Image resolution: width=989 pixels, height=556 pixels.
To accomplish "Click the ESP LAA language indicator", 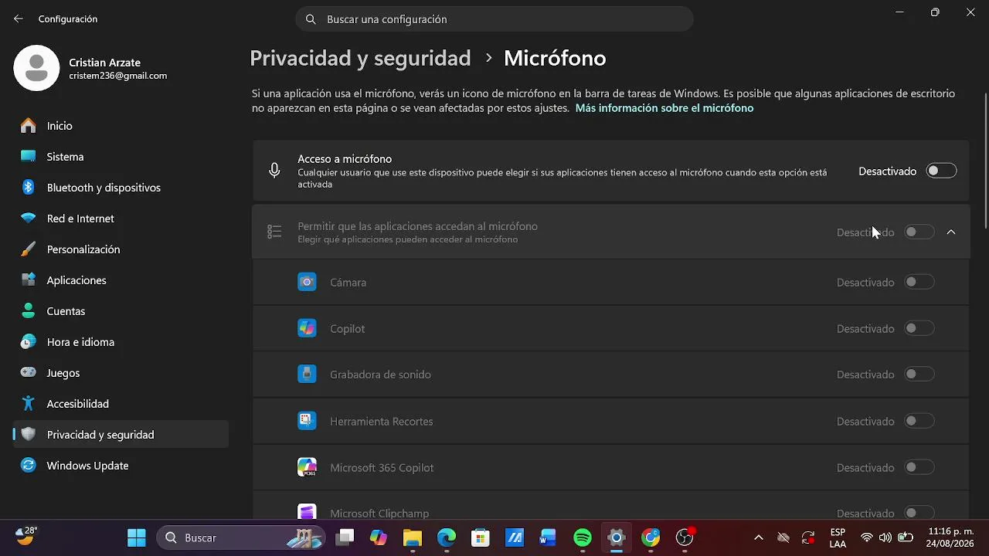I will 838,537.
